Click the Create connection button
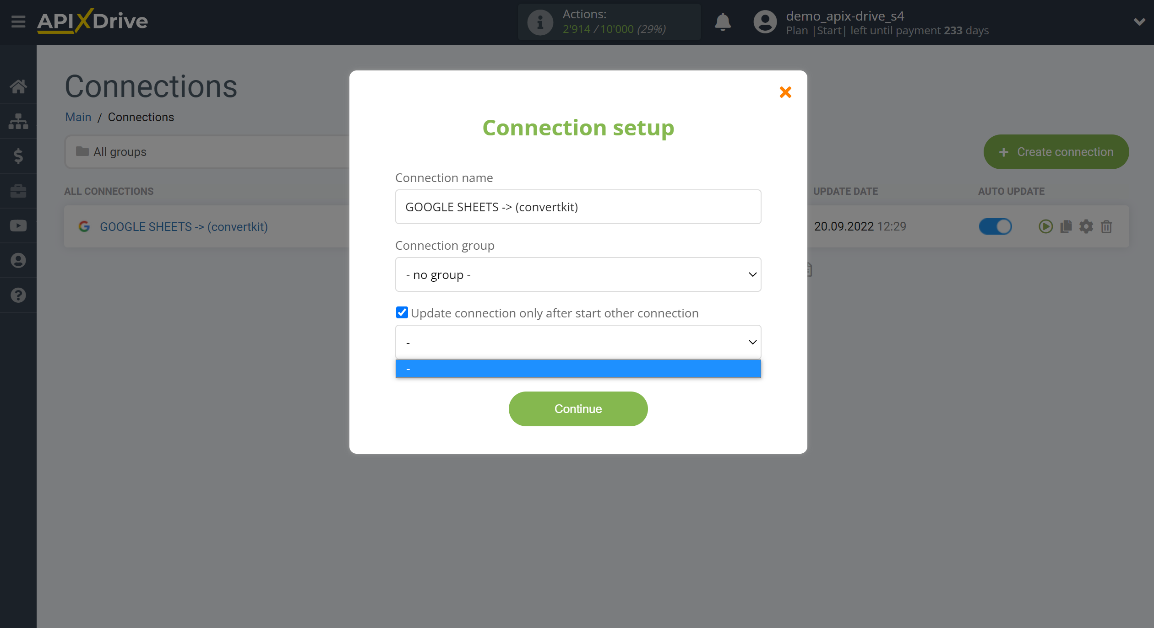 click(1056, 151)
